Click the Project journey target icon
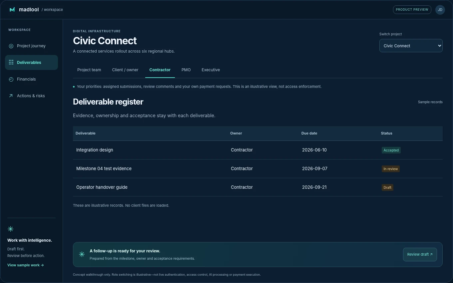 (x=11, y=46)
